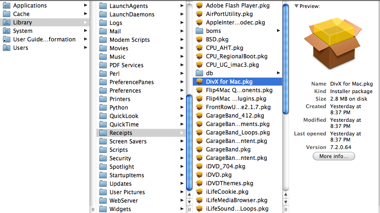Select the CPU_AHT.pkg package icon
Screen dimensions: 380x213
point(199,48)
